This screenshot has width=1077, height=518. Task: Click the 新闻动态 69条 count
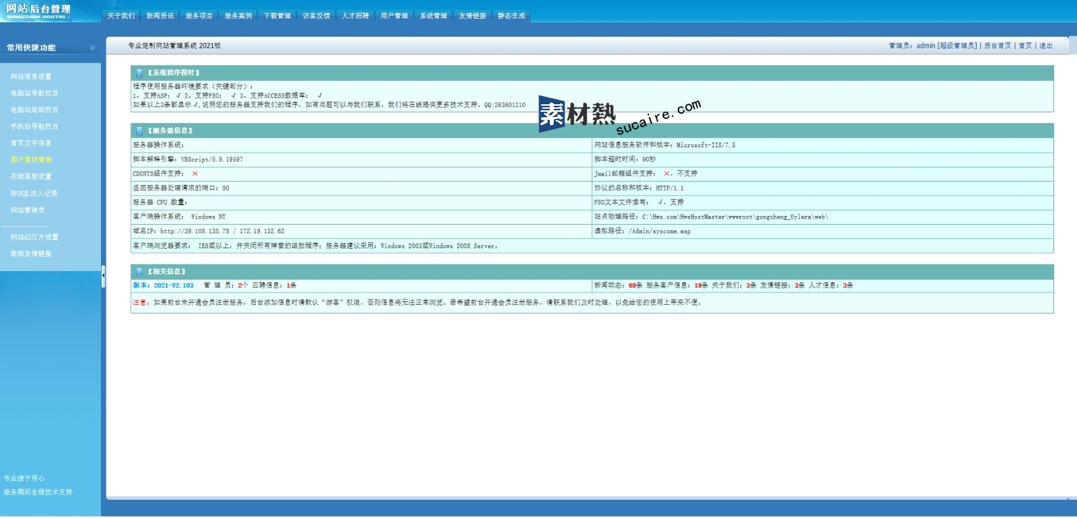click(618, 286)
